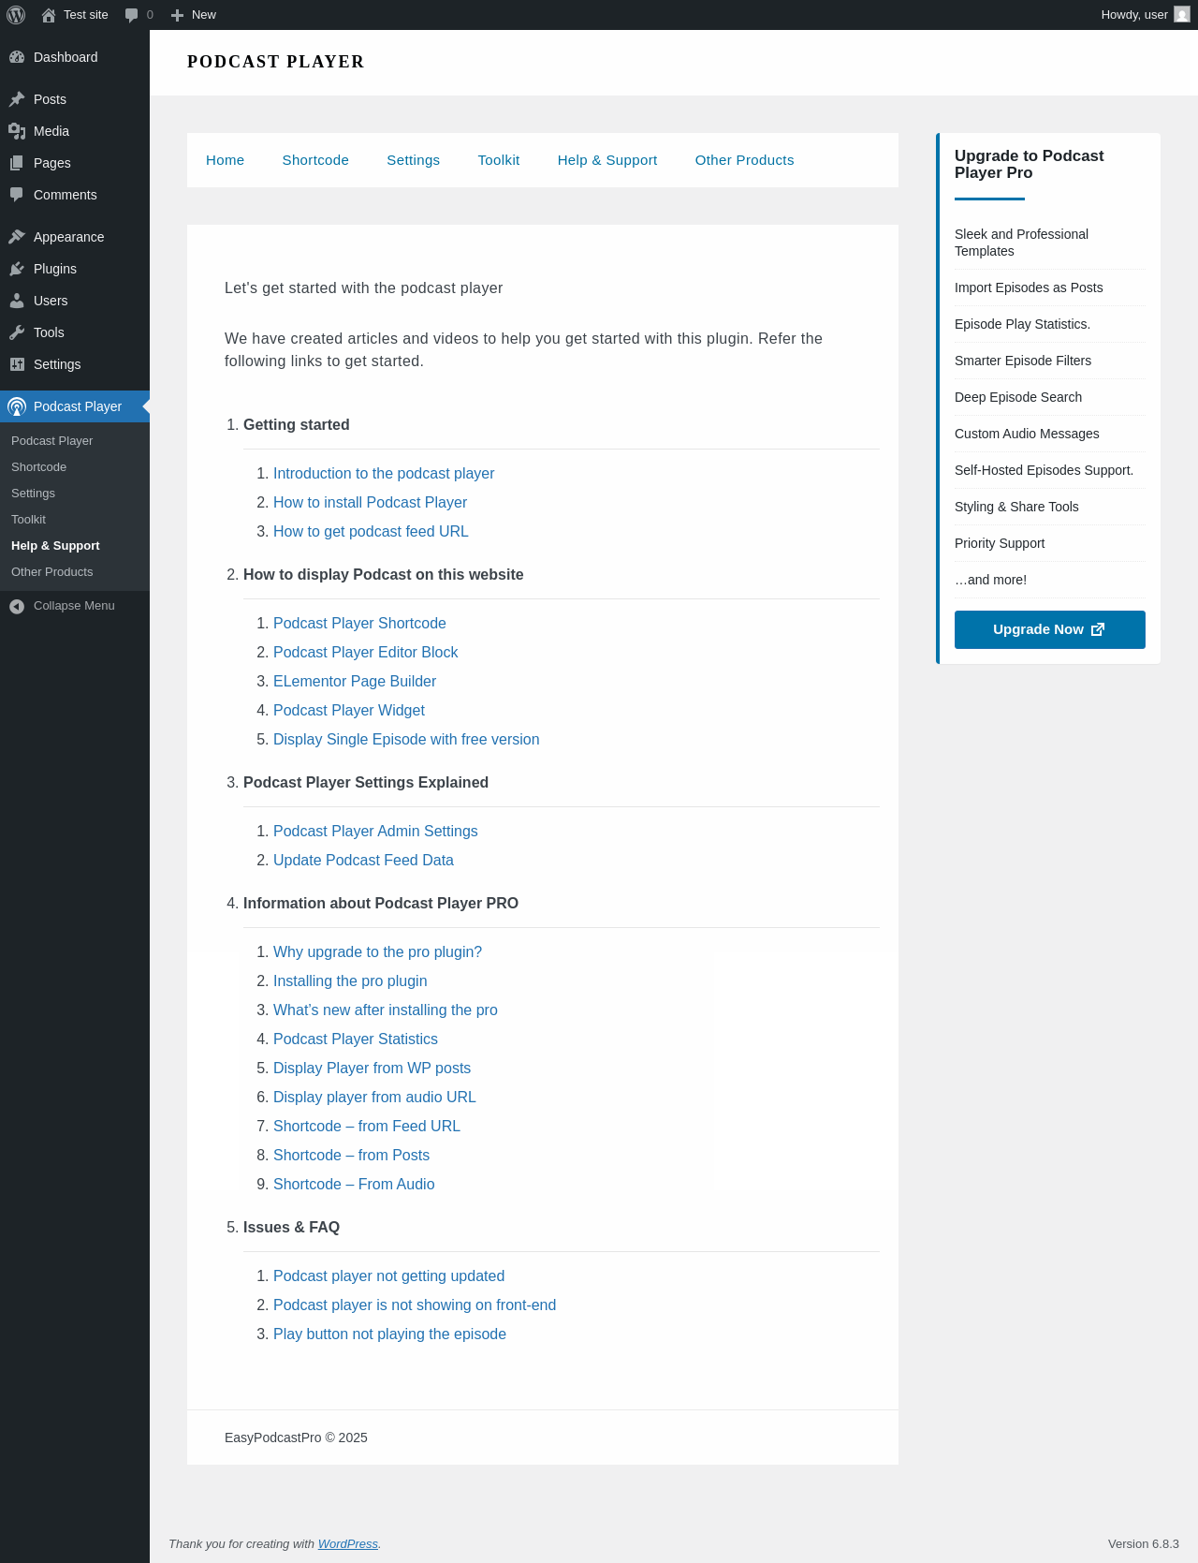Open Introduction to the podcast player link

pos(384,474)
